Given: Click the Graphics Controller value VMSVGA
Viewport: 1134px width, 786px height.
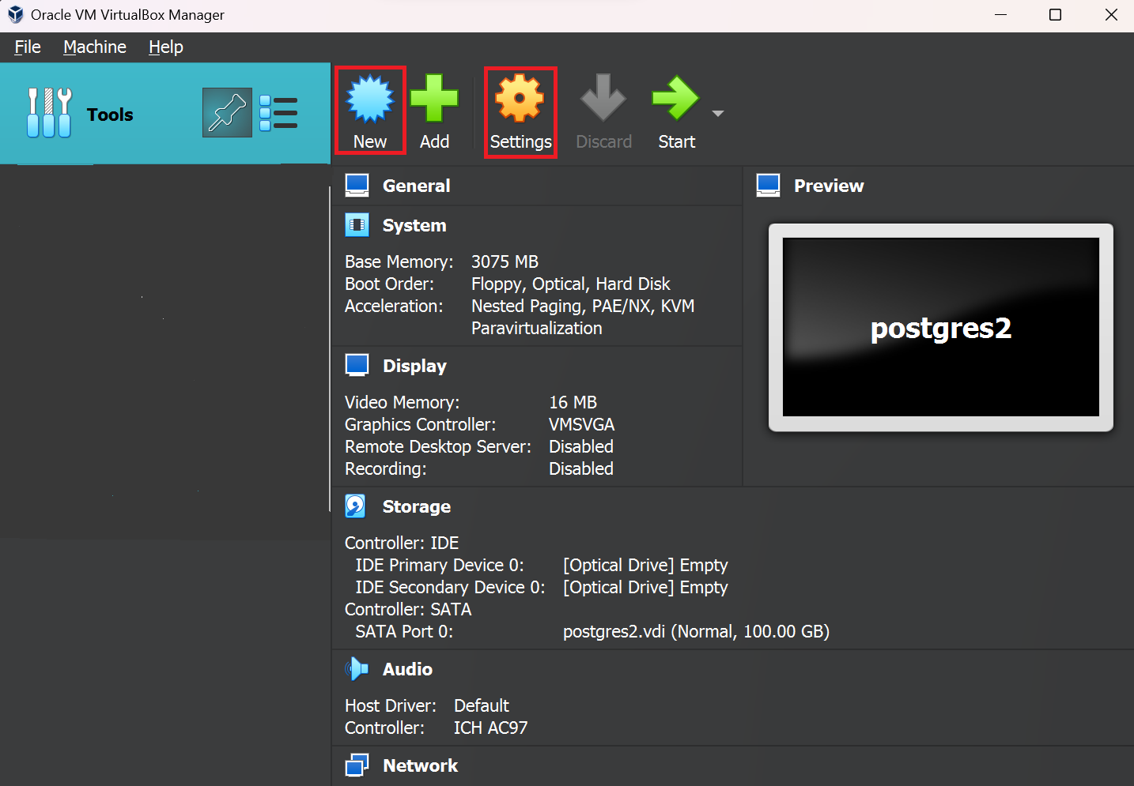Looking at the screenshot, I should click(x=582, y=424).
